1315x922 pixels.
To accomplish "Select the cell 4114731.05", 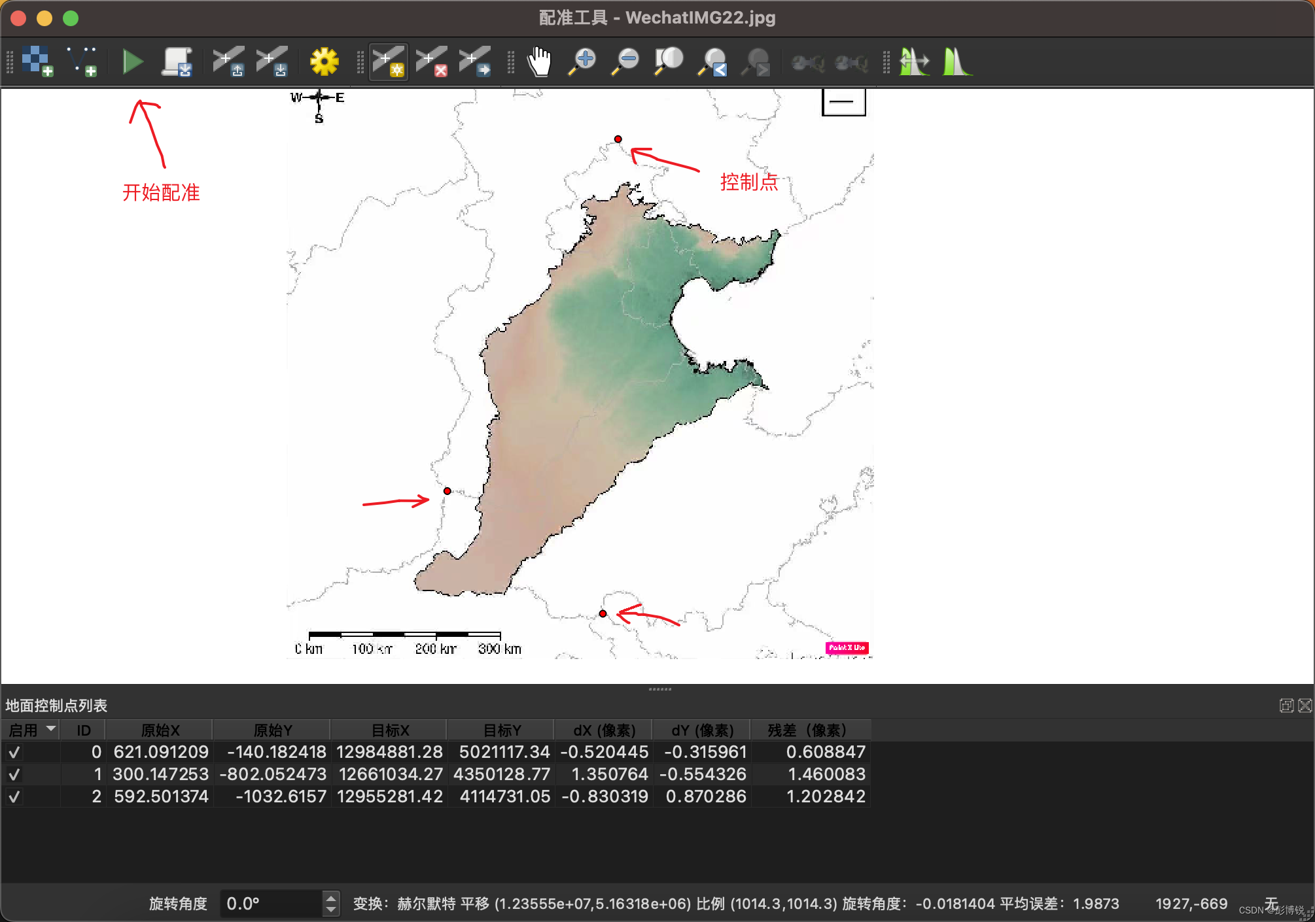I will [x=501, y=796].
